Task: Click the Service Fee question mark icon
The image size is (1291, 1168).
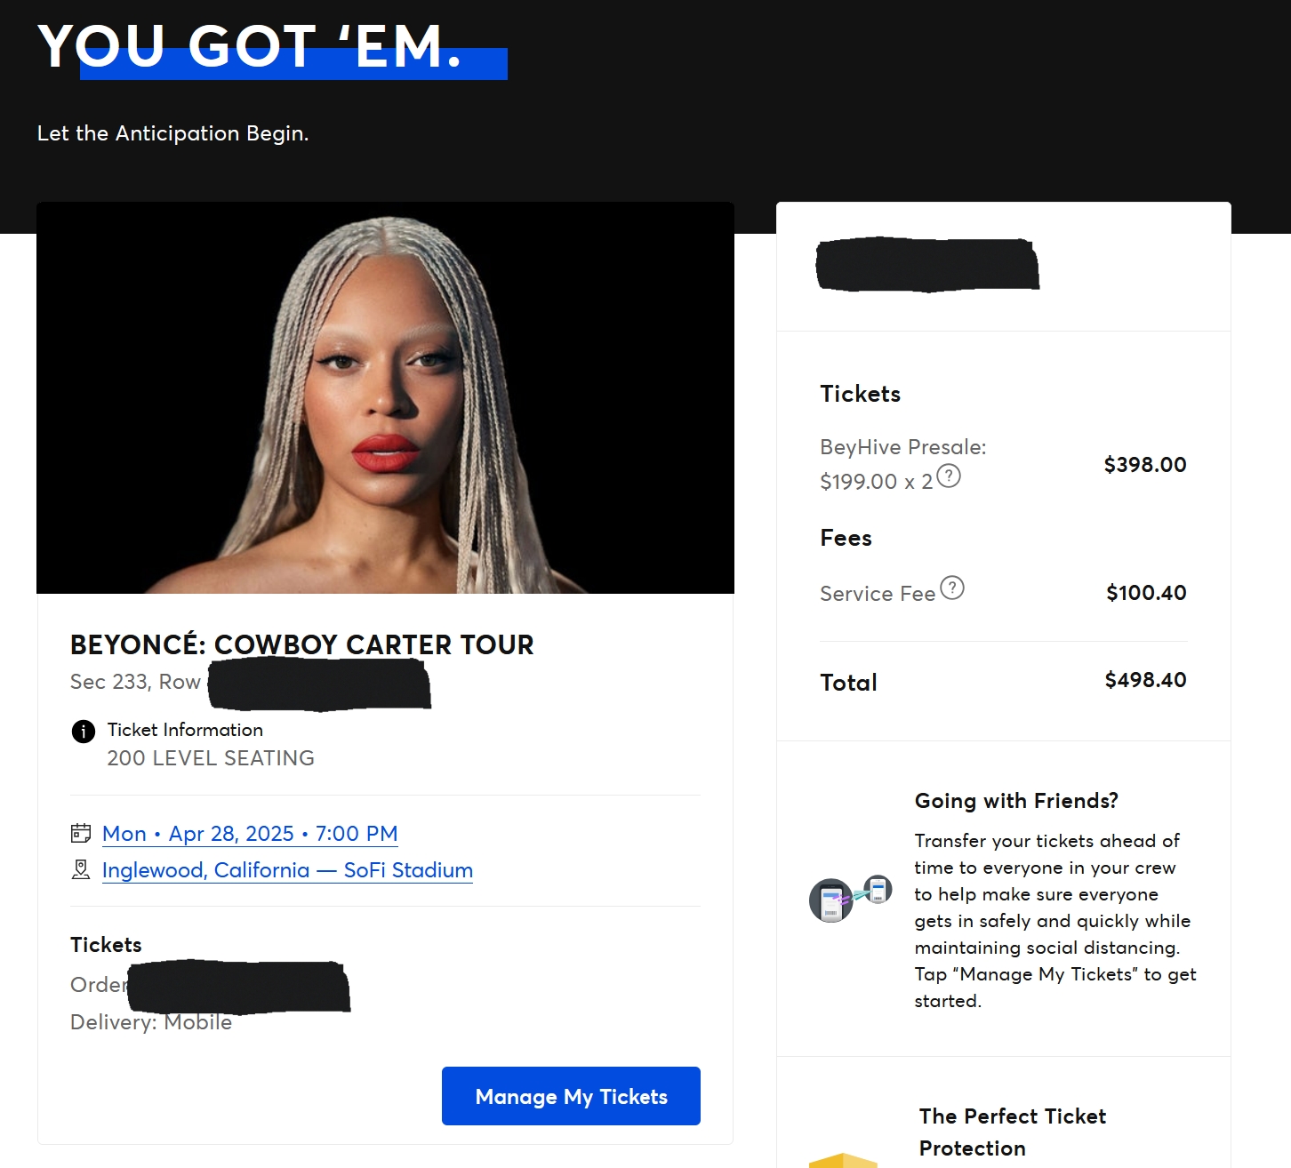Action: tap(952, 588)
